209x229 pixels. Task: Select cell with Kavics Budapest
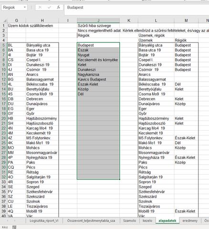point(98,79)
